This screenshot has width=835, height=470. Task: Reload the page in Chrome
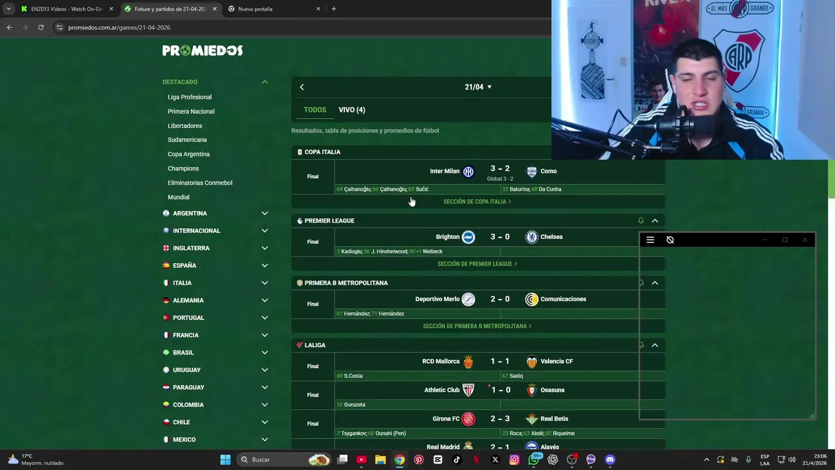40,27
